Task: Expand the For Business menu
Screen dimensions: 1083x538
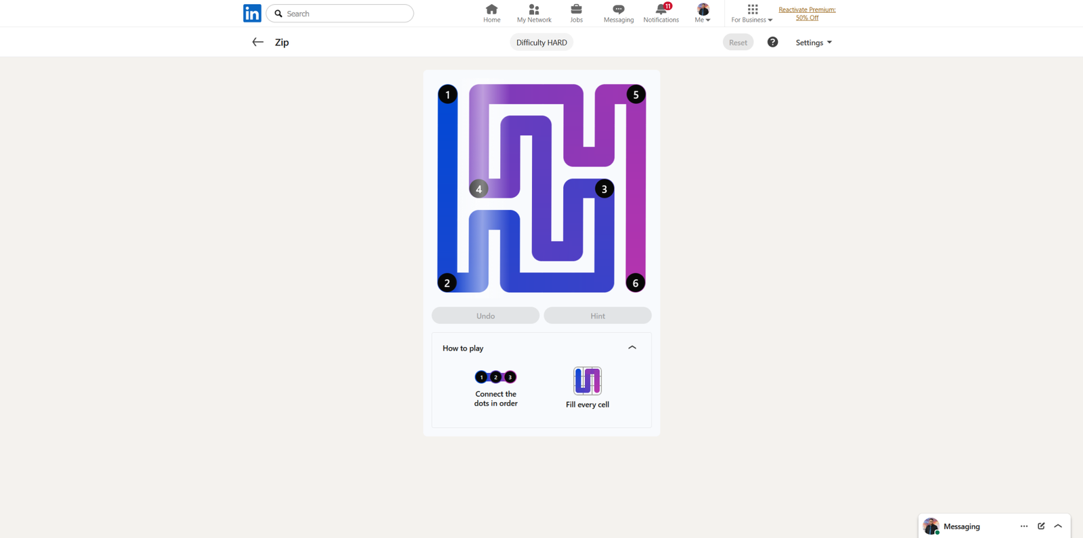Action: click(751, 13)
